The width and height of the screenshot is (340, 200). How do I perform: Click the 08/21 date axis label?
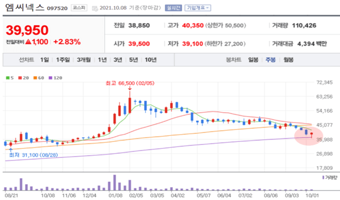click(11, 195)
